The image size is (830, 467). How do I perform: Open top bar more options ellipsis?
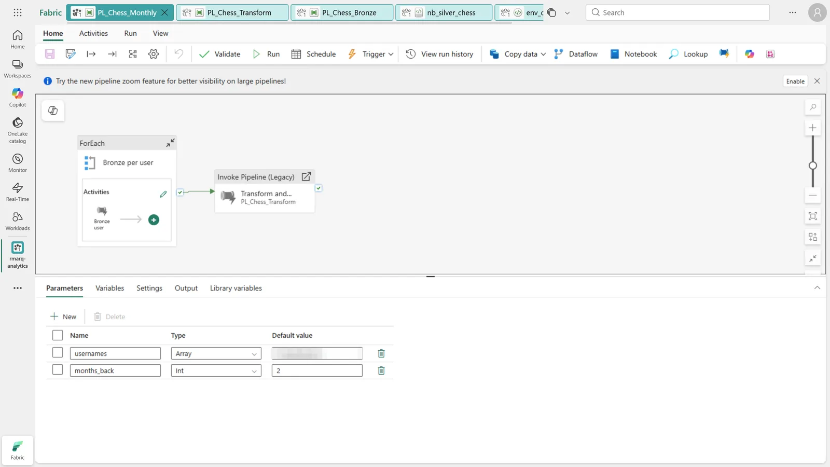coord(792,12)
